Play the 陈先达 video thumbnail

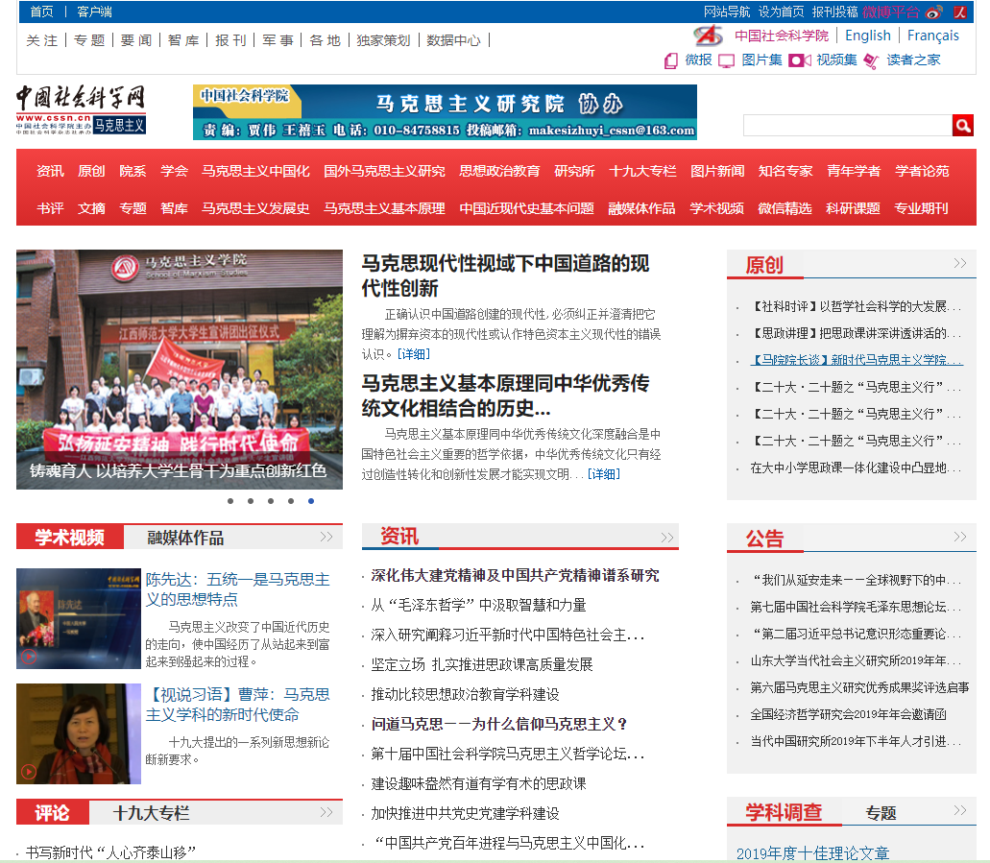(79, 618)
